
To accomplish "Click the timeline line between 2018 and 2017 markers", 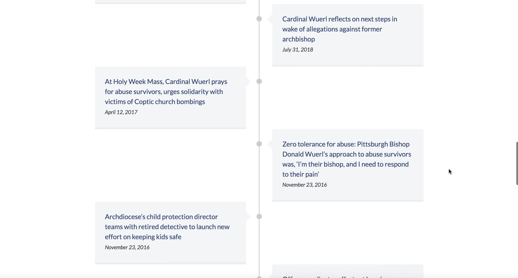I will tap(259, 50).
